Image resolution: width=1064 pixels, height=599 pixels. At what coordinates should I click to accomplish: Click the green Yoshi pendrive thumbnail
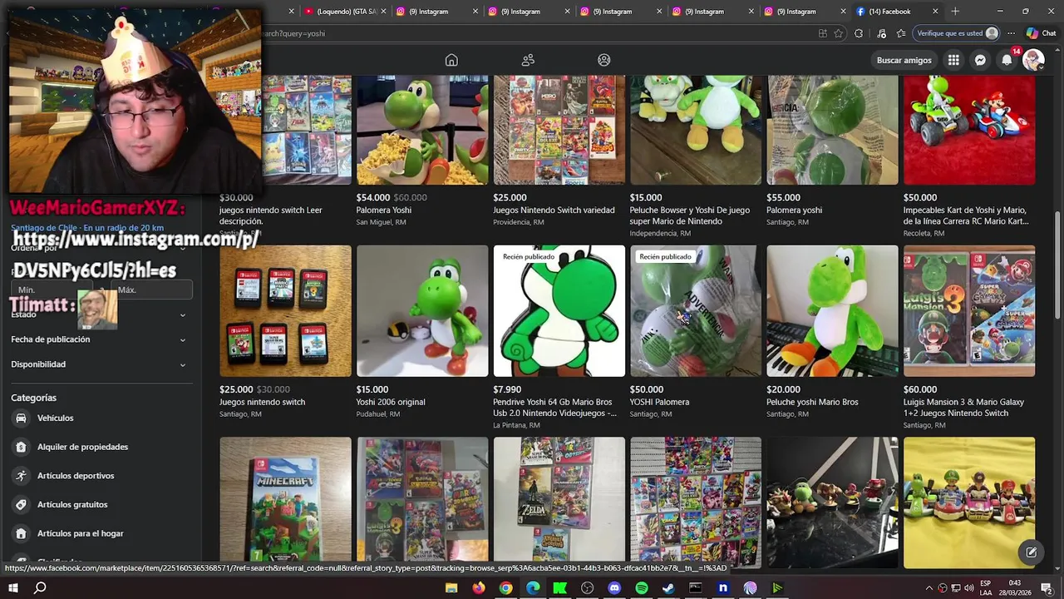pos(559,311)
